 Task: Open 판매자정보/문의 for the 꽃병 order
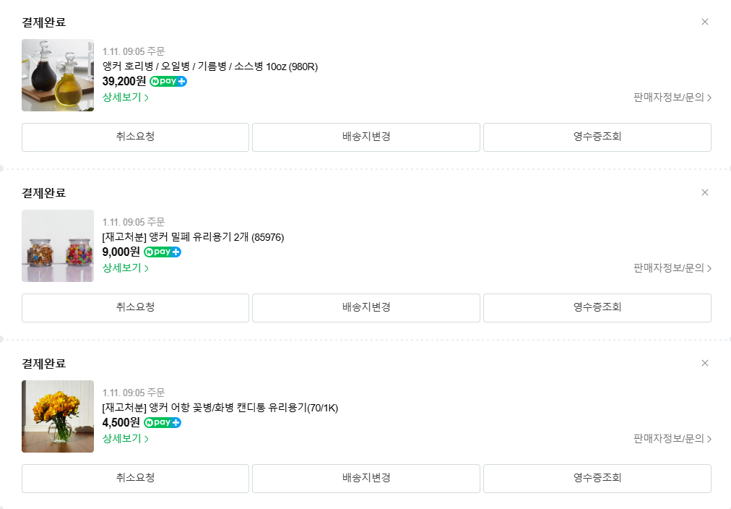(672, 439)
